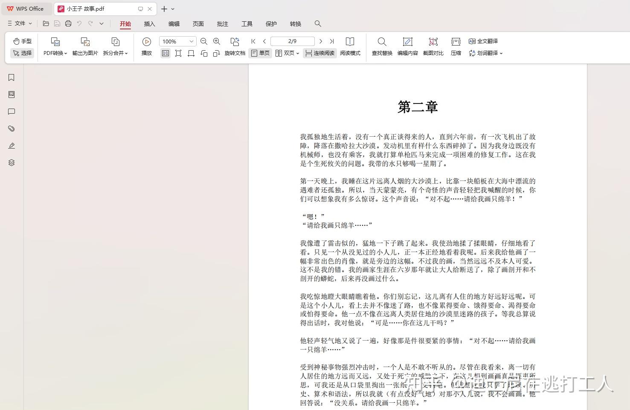Open the bookmarks sidebar panel
Viewport: 630px width, 410px height.
point(12,77)
